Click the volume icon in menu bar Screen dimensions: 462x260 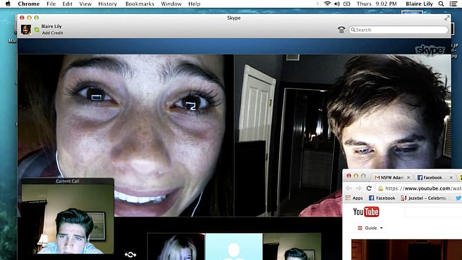[x=337, y=4]
